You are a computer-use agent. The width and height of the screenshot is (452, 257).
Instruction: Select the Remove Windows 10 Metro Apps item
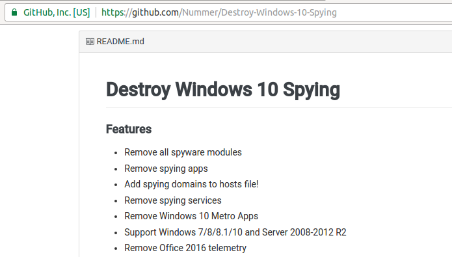[191, 216]
